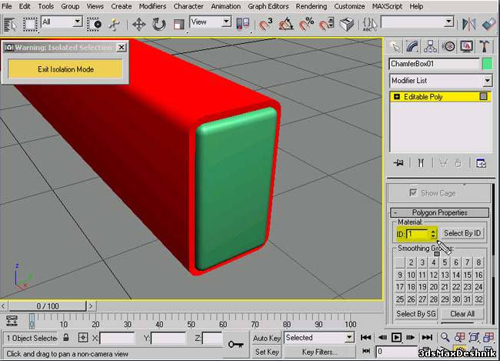Toggle Absolute/Offset transform type-in mode

click(83, 338)
